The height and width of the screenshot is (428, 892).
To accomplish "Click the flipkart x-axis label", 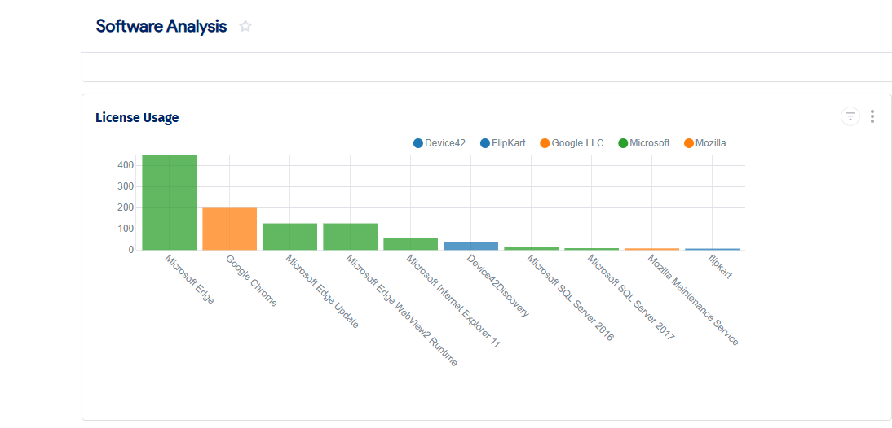I will [x=720, y=267].
